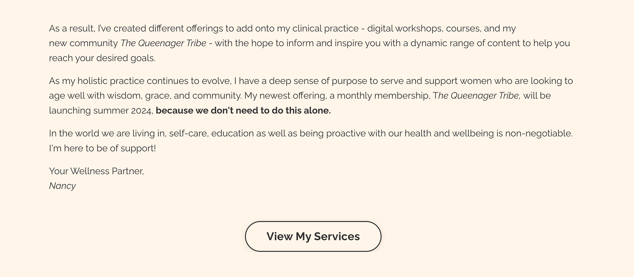Click the words 'dynamic range of content'
Screen dimensions: 634x277
[x=464, y=43]
